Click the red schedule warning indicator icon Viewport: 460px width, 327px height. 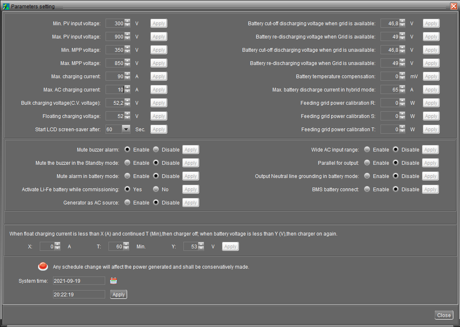[x=43, y=267]
